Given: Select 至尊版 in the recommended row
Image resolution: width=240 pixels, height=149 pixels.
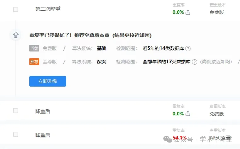Looking at the screenshot, I should [50, 62].
